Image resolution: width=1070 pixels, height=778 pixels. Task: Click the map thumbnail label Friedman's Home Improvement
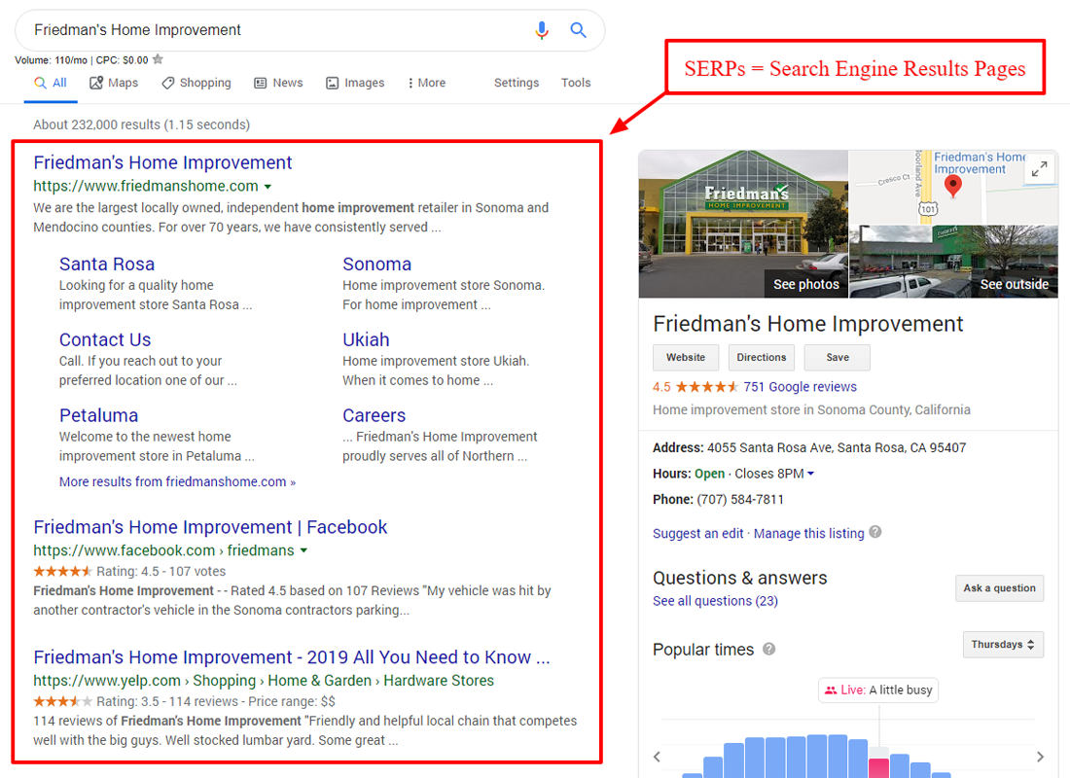[979, 163]
